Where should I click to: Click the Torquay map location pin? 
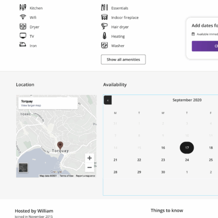pyautogui.click(x=60, y=146)
